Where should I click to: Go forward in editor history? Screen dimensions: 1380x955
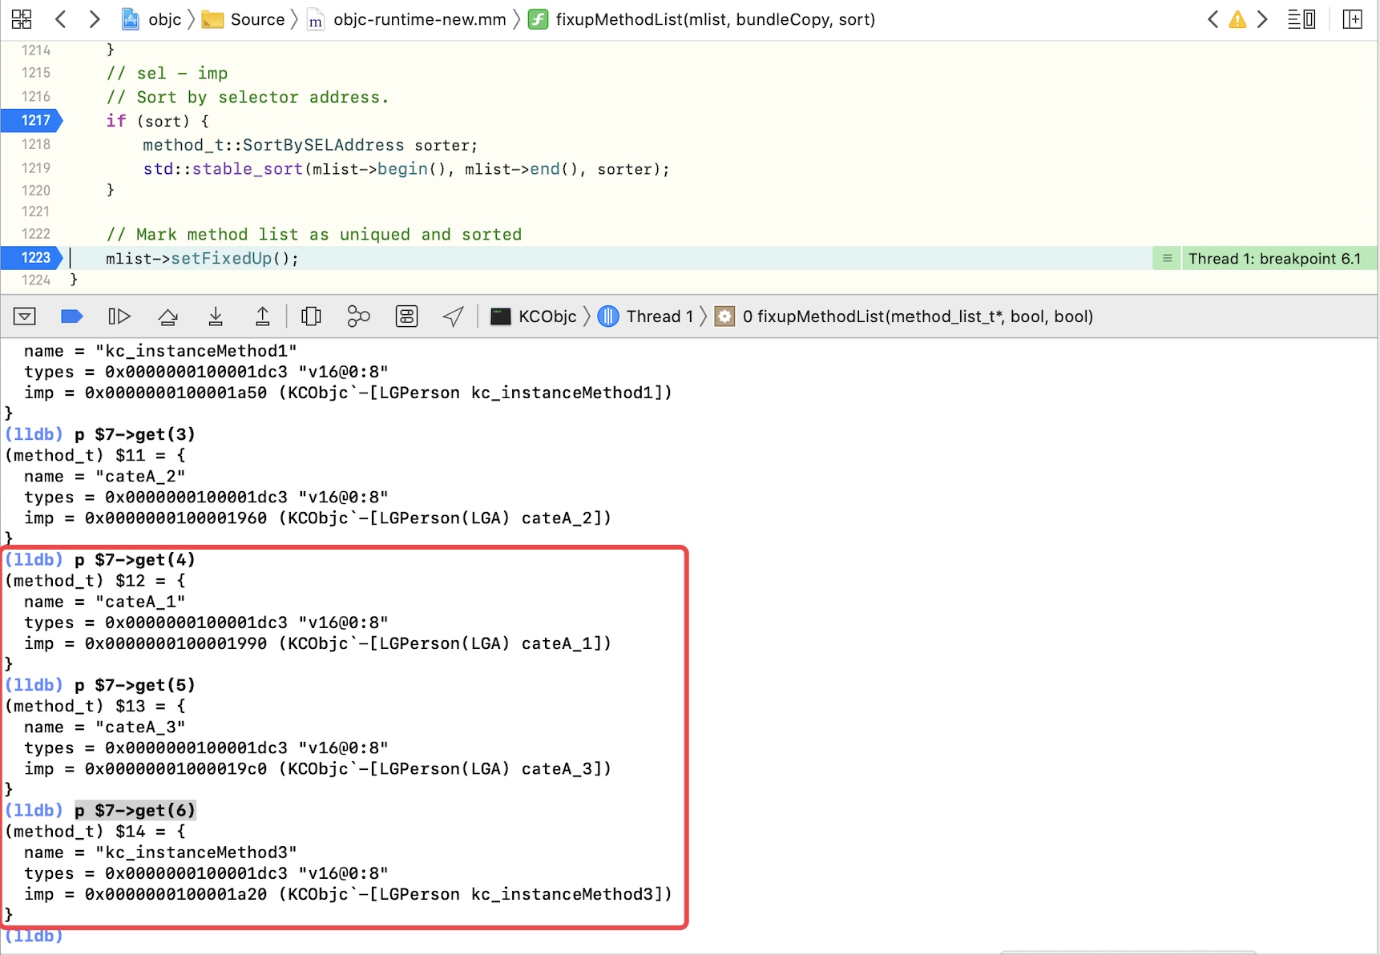[x=94, y=19]
